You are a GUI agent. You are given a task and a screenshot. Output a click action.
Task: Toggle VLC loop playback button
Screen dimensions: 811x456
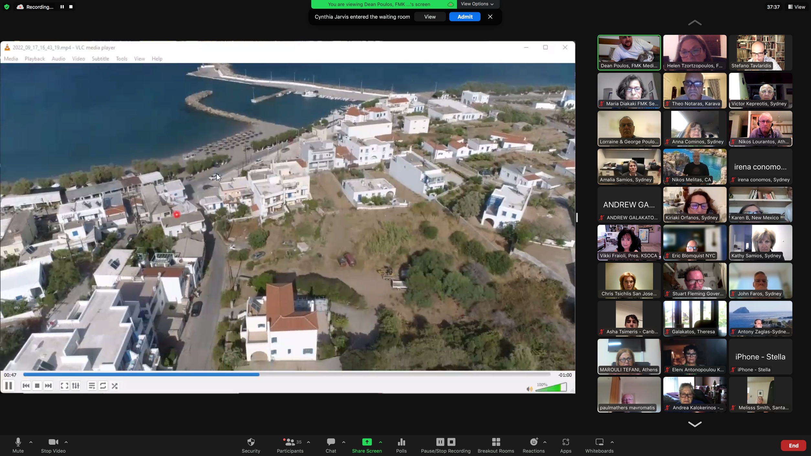[103, 386]
